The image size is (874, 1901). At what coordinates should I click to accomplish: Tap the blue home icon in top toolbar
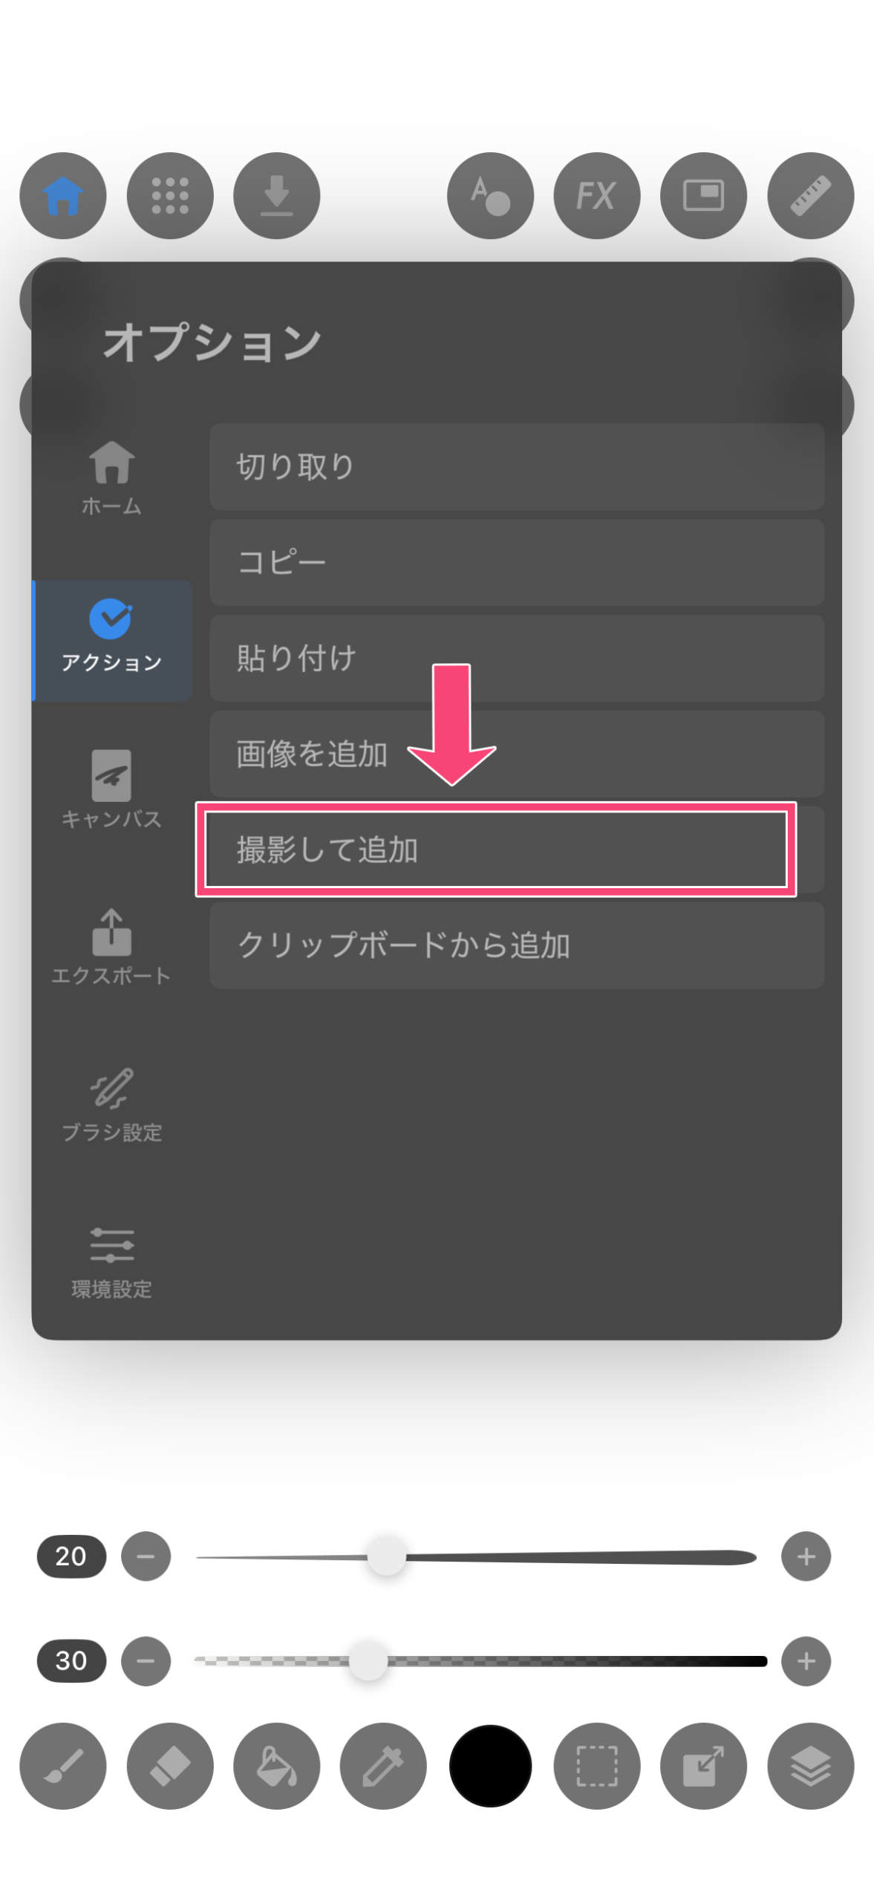pyautogui.click(x=63, y=196)
